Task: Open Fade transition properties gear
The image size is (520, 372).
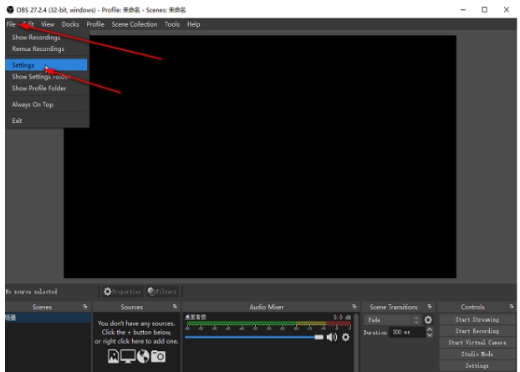Action: point(428,320)
